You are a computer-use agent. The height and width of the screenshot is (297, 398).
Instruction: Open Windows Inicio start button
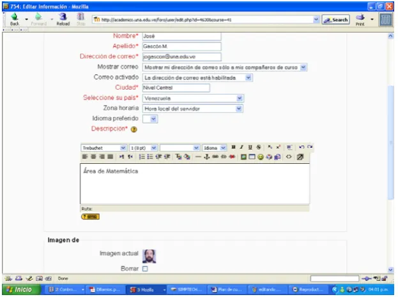coord(21,289)
